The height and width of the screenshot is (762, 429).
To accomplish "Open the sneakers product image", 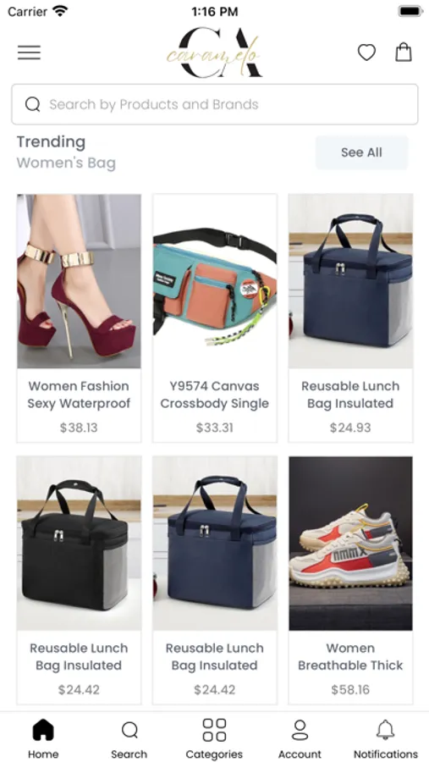I will pos(351,544).
